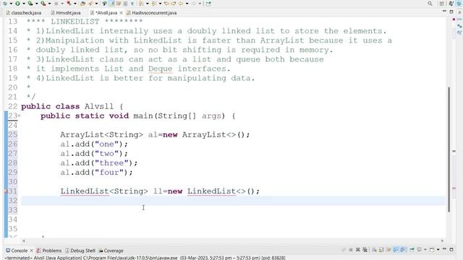Click the underlined LinkedList<String> type
The image size is (463, 260).
pyautogui.click(x=104, y=191)
